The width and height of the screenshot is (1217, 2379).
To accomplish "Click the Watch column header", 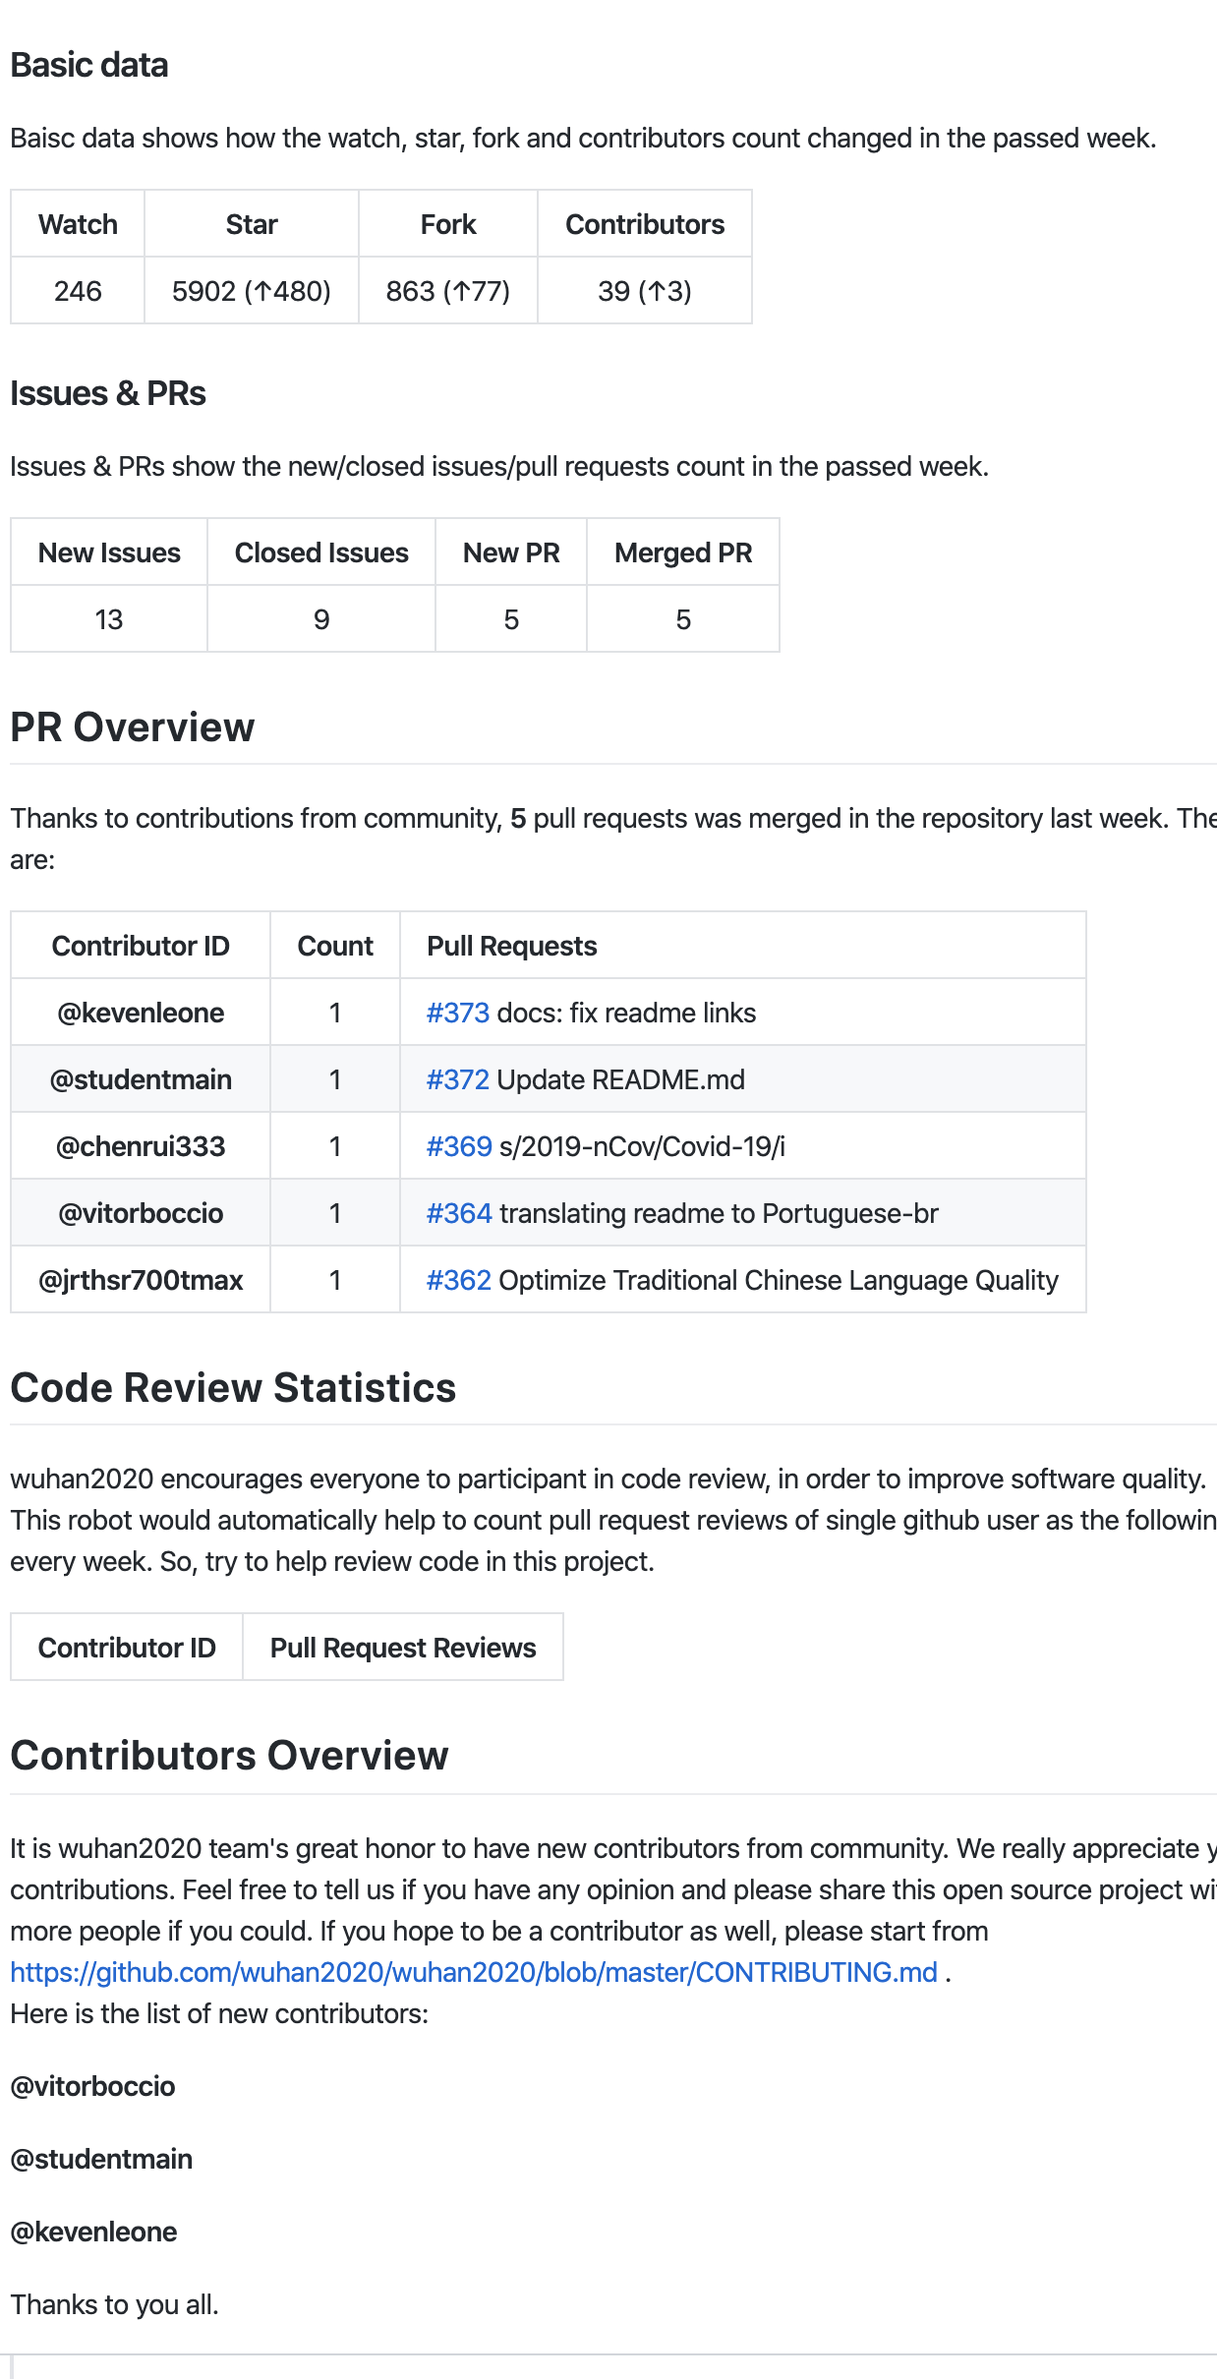I will click(78, 224).
